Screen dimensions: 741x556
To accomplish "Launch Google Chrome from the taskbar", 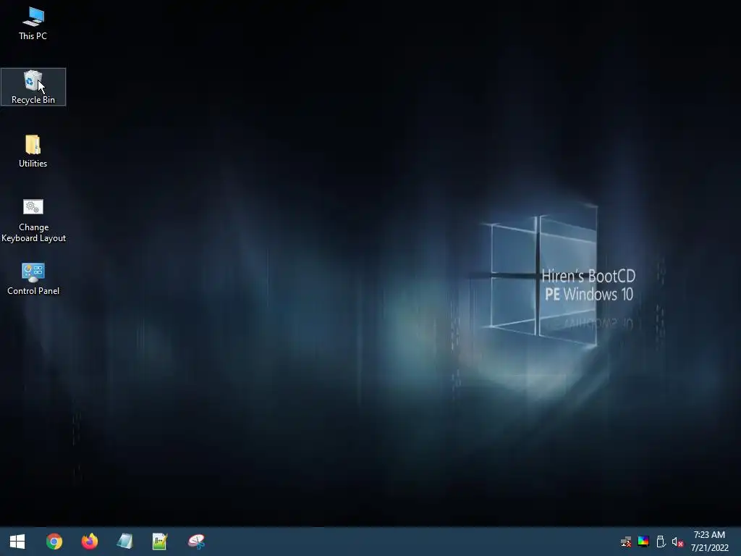I will pyautogui.click(x=54, y=542).
